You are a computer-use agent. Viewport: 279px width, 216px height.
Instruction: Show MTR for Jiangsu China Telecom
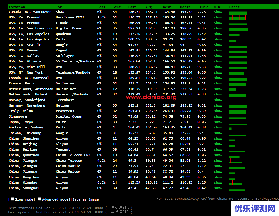pos(218,161)
